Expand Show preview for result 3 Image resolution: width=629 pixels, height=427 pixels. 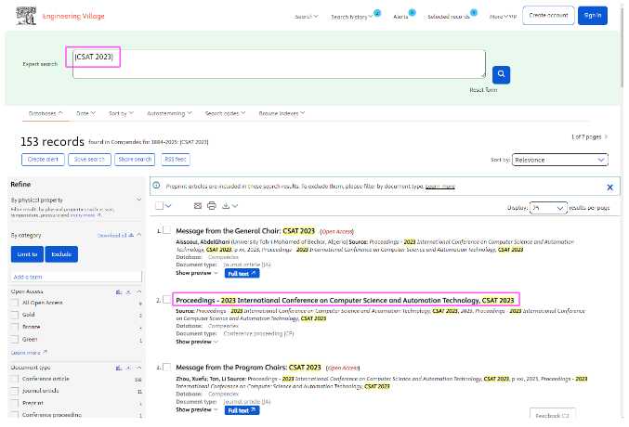point(197,409)
